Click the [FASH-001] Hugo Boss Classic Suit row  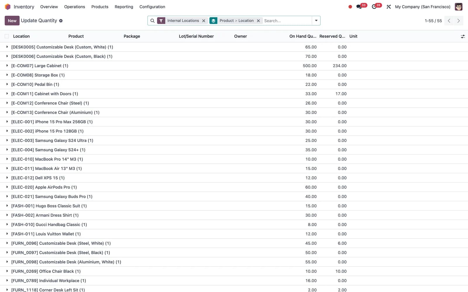pyautogui.click(x=234, y=206)
